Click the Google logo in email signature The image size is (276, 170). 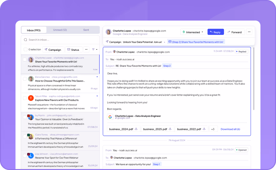[110, 117]
